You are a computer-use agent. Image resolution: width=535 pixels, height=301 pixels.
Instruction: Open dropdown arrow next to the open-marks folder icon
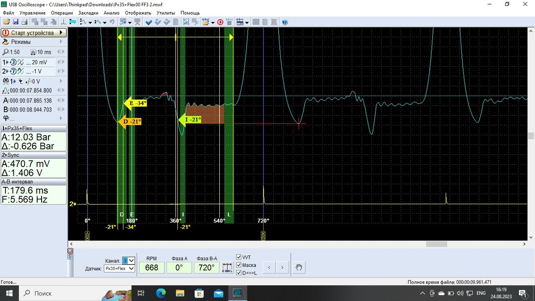point(213,22)
